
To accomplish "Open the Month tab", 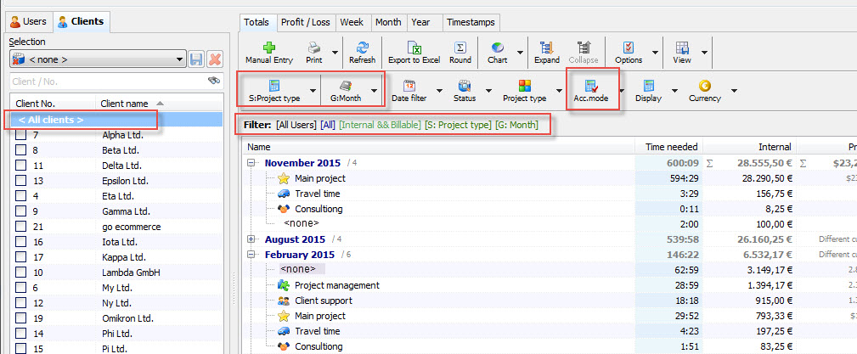I will coord(388,22).
